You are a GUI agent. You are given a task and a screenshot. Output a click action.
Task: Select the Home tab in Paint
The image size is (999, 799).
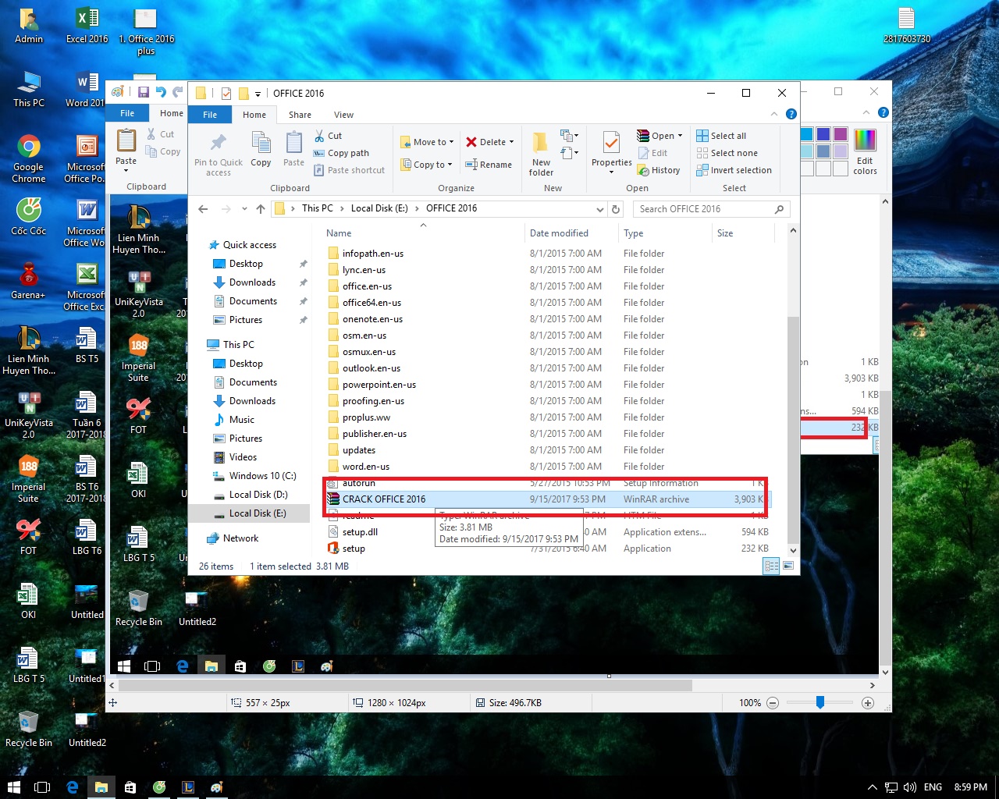(171, 113)
